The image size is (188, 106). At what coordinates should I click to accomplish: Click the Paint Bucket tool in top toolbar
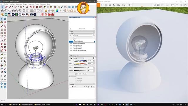pyautogui.click(x=51, y=7)
